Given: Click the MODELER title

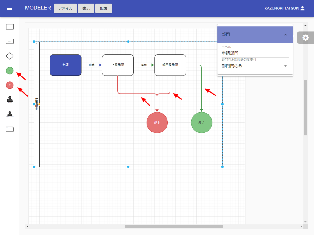Looking at the screenshot, I should (38, 8).
